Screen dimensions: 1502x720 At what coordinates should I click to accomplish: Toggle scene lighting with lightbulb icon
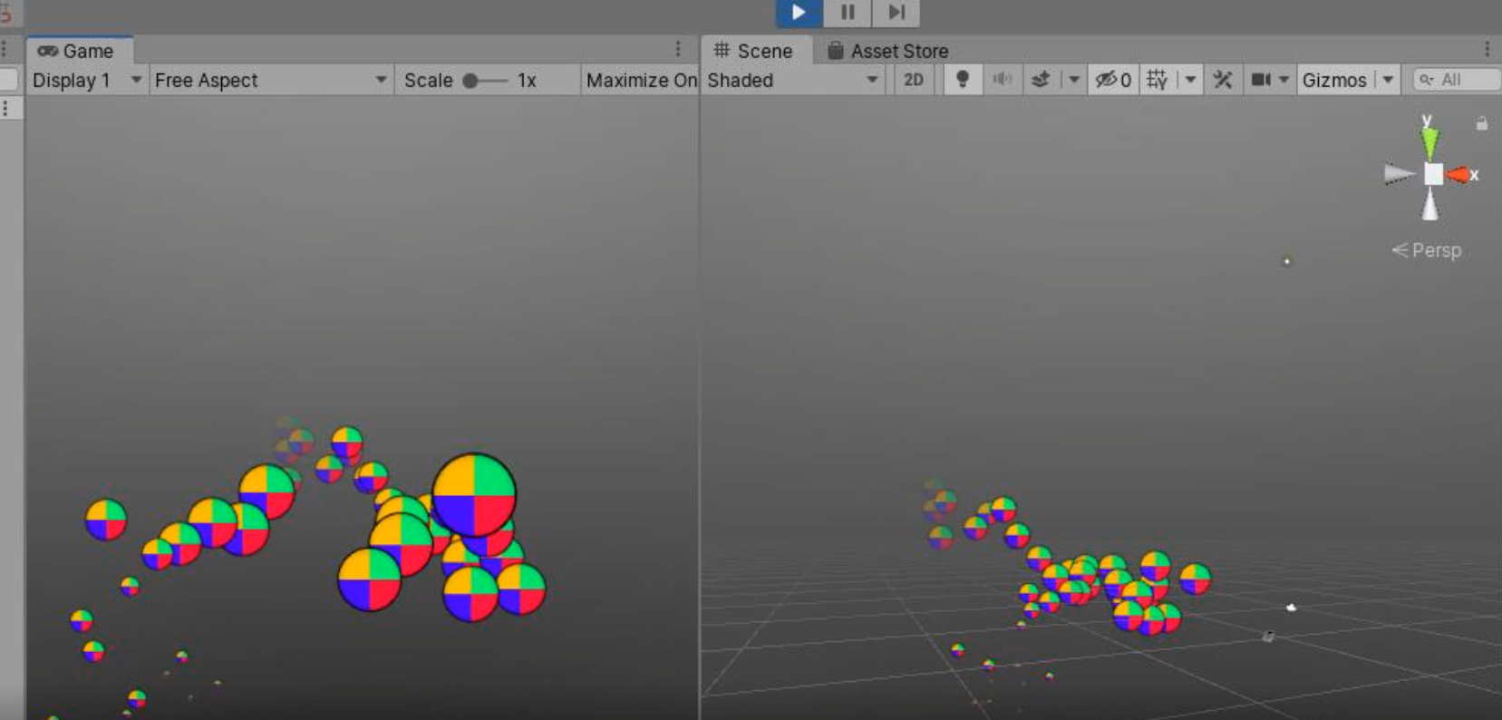pos(963,80)
